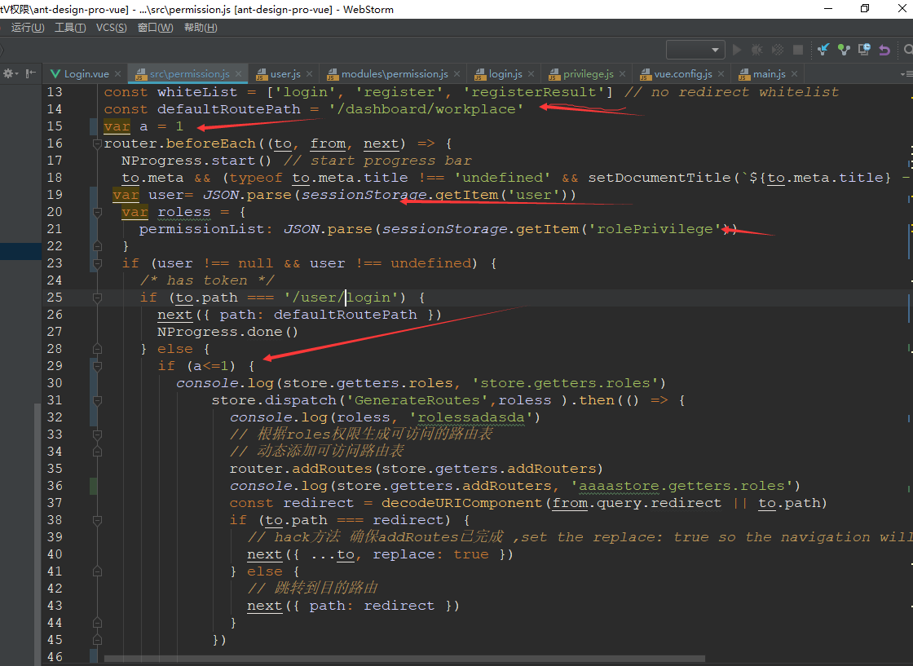The width and height of the screenshot is (913, 666).
Task: Switch to the main.js tab
Action: point(769,74)
